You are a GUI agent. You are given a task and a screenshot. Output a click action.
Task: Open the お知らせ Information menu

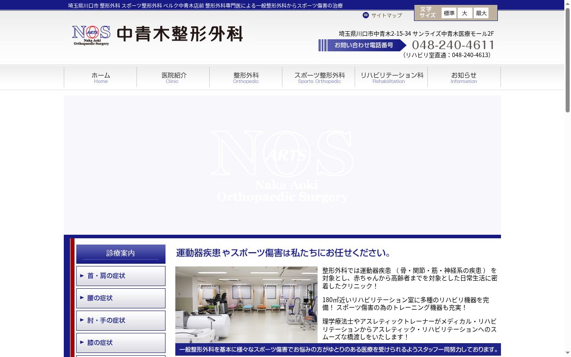tap(464, 77)
